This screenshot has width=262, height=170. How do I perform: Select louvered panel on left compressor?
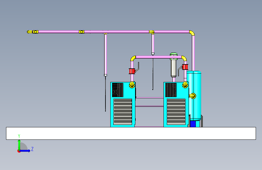(x=123, y=112)
